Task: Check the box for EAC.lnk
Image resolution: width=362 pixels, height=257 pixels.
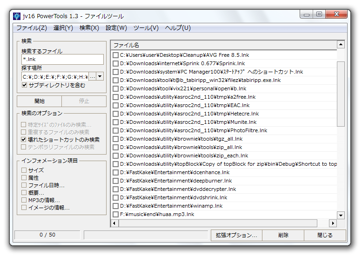Action: [x=115, y=106]
